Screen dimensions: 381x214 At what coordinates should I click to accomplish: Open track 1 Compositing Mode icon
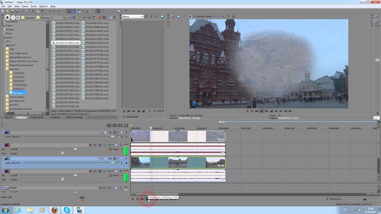tap(118, 137)
